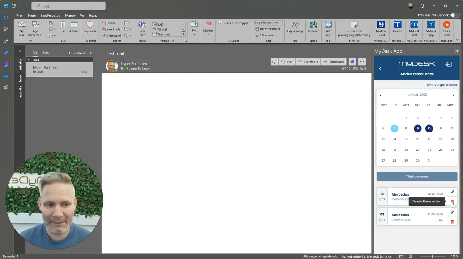The width and height of the screenshot is (463, 259).
Task: Click the MyDesk logout icon
Action: click(x=449, y=64)
